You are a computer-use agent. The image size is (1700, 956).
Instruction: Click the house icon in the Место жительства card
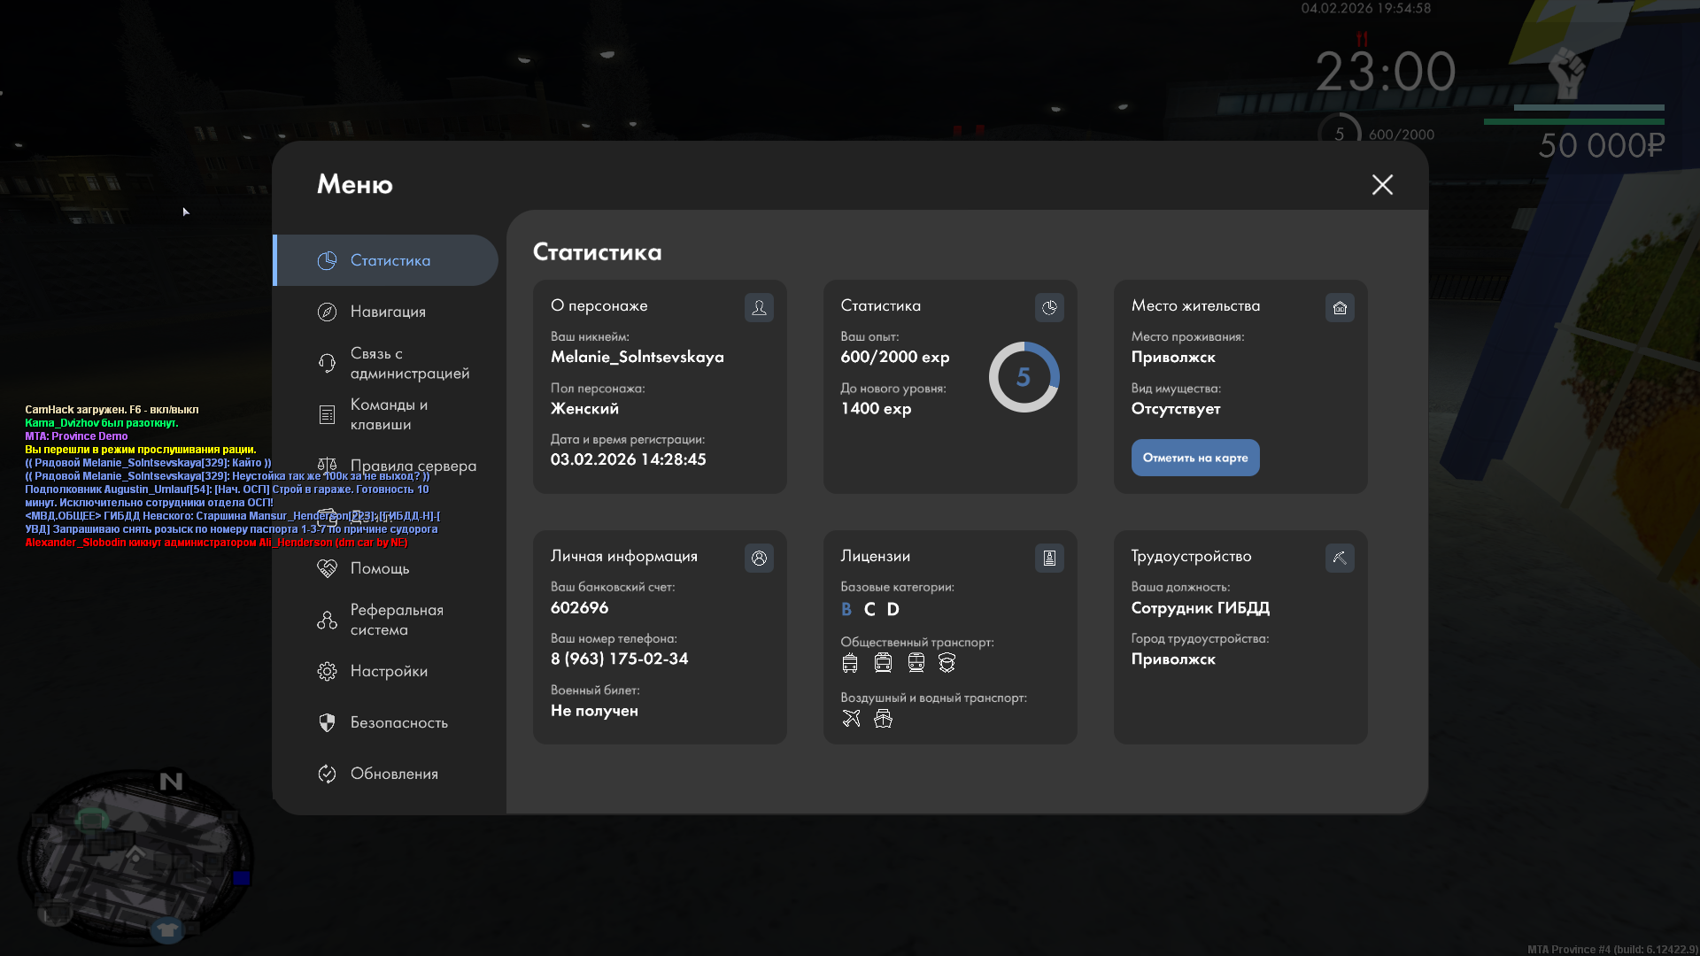pos(1340,307)
